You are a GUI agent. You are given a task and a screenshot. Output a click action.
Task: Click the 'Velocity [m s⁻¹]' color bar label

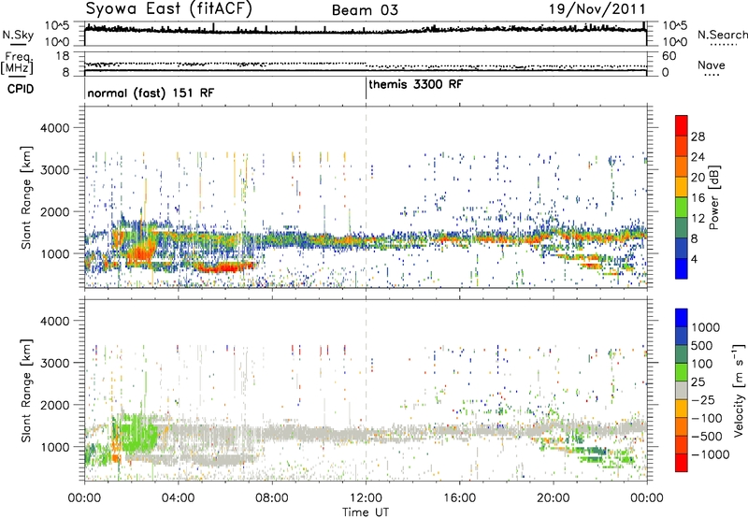click(x=739, y=390)
